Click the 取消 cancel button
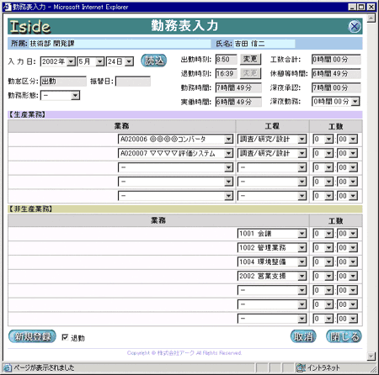 click(303, 336)
